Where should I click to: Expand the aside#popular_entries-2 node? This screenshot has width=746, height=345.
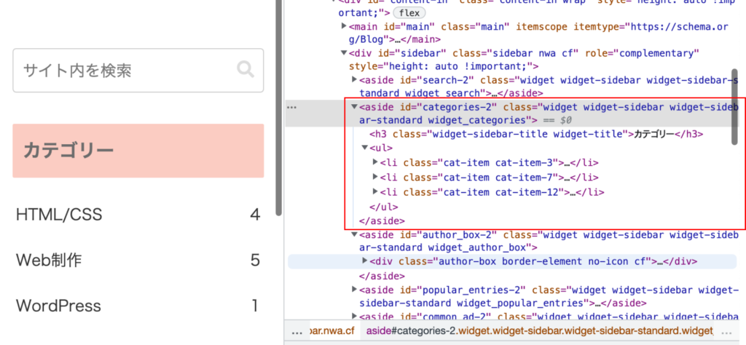tap(355, 288)
